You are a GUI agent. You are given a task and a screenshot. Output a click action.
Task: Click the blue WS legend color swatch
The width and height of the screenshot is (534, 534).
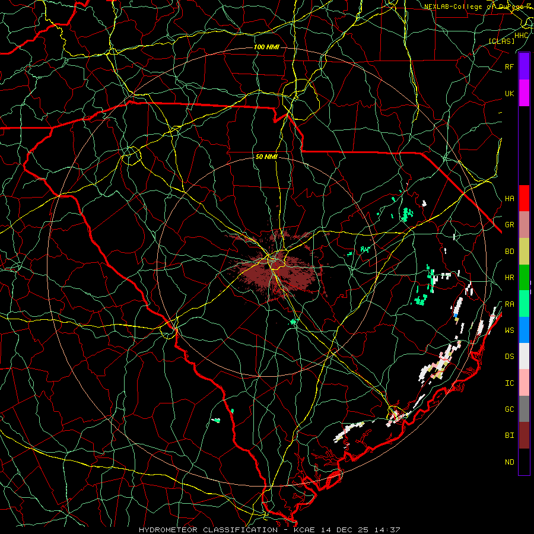524,330
